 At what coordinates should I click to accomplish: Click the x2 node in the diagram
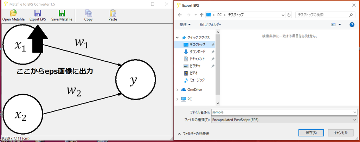(x=22, y=114)
